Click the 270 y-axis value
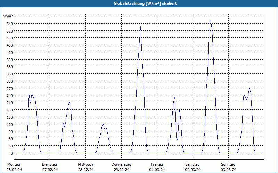 [x=9, y=89]
